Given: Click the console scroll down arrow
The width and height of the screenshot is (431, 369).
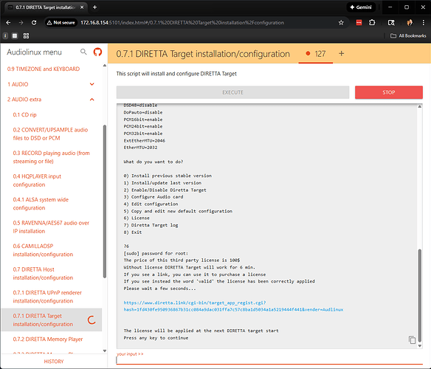Looking at the screenshot, I should tap(420, 346).
